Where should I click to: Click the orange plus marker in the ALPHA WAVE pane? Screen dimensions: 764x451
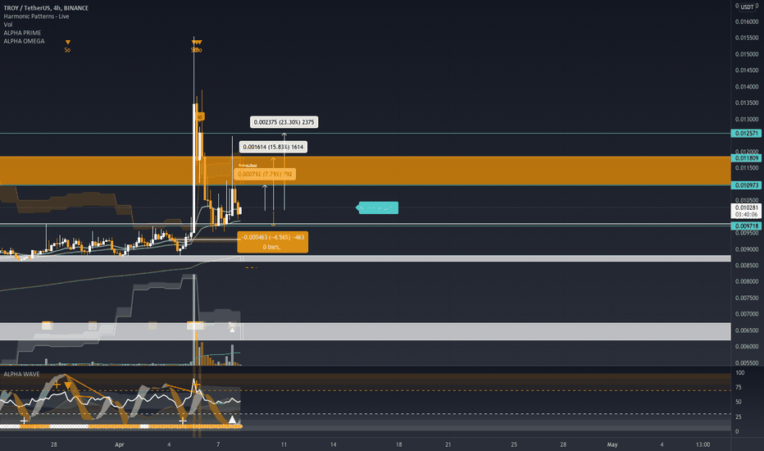point(57,385)
